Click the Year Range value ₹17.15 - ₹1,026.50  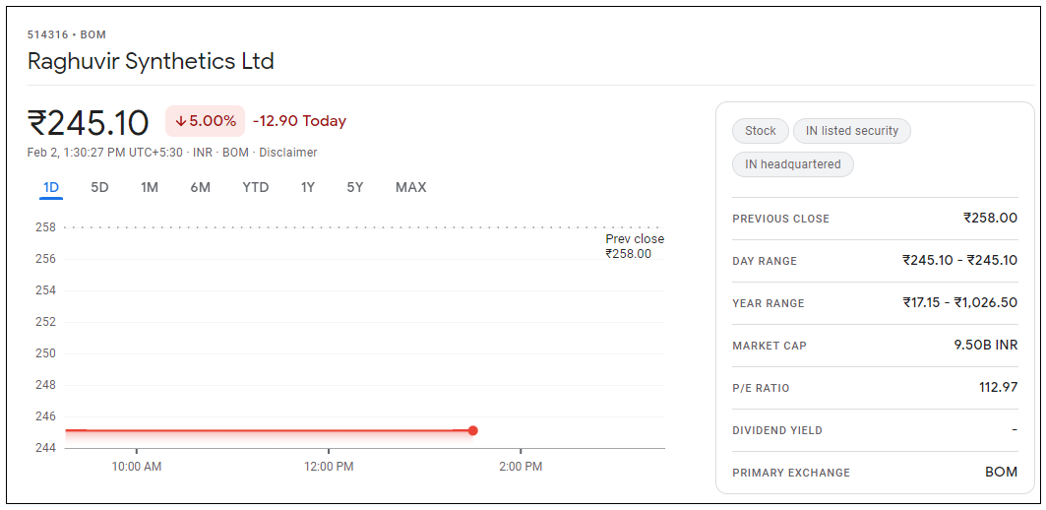coord(960,302)
